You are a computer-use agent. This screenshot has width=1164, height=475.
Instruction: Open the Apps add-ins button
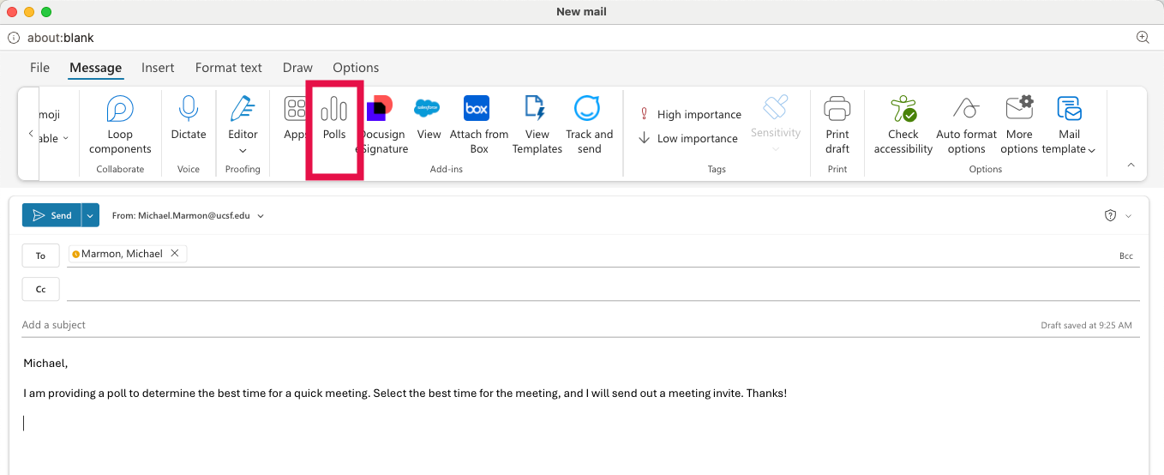point(295,117)
